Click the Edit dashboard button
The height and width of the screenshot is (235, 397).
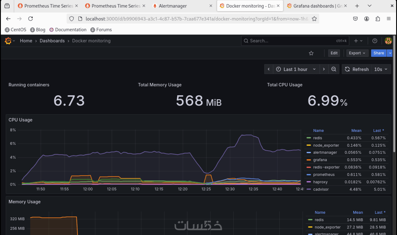click(x=334, y=53)
